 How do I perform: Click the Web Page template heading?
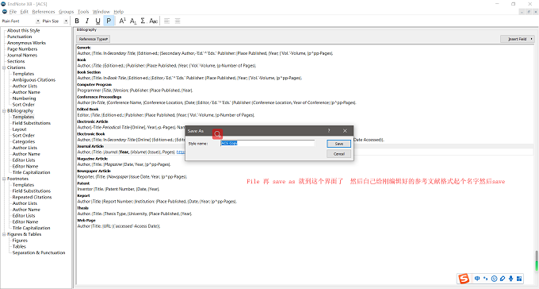tap(86, 220)
